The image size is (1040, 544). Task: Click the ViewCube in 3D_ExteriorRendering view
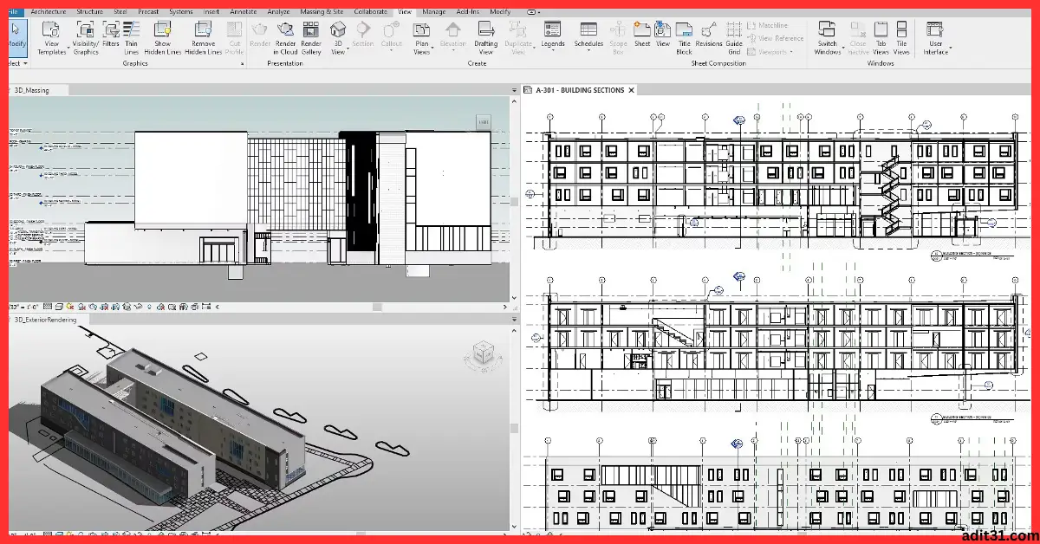pos(482,353)
